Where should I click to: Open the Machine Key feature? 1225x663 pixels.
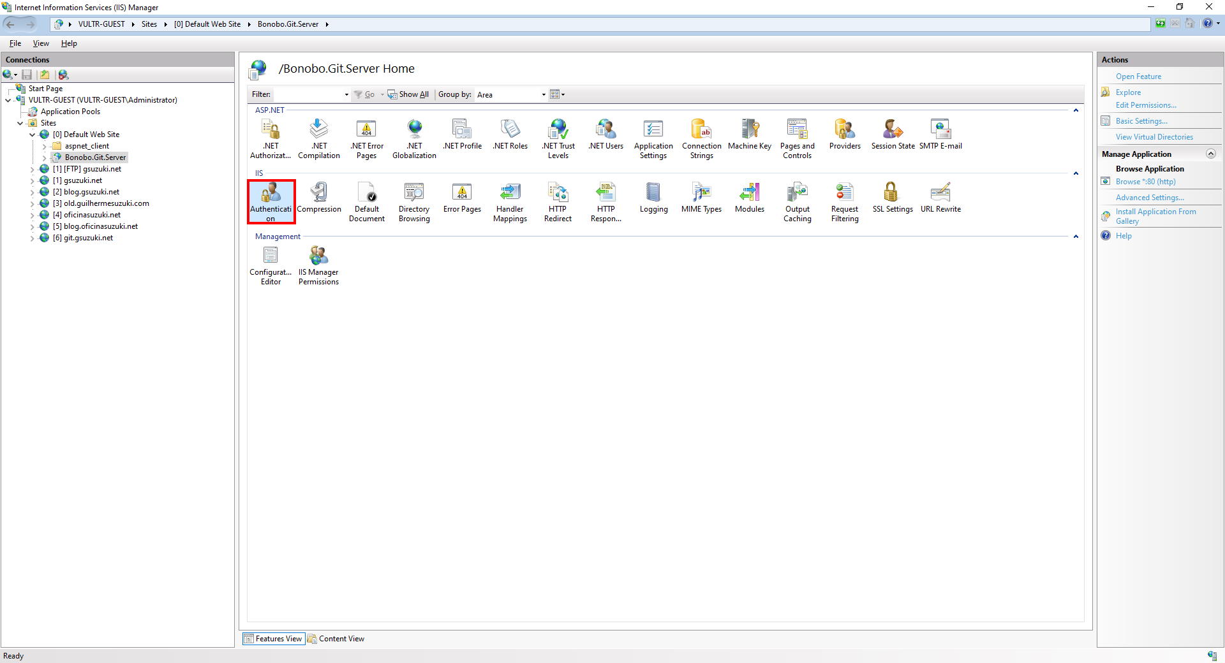(749, 135)
